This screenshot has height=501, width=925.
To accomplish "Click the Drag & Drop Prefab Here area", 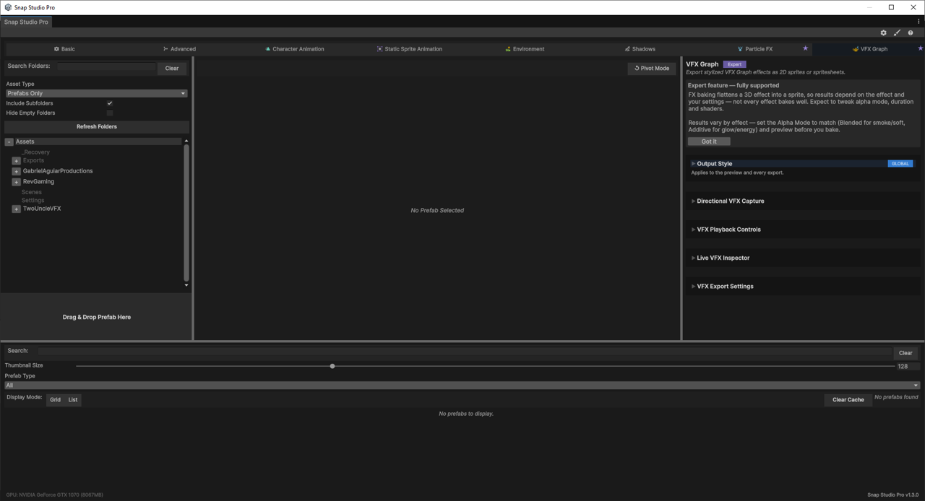I will tap(97, 317).
